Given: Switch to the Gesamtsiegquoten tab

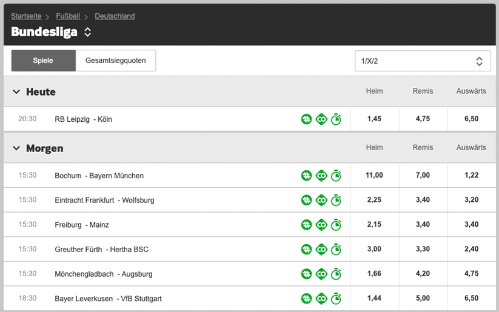Looking at the screenshot, I should pyautogui.click(x=116, y=61).
